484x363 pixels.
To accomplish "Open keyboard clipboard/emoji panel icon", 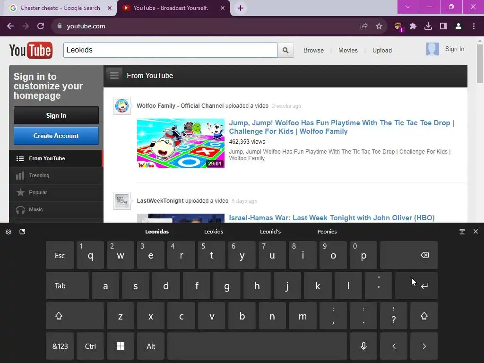I will [x=22, y=232].
